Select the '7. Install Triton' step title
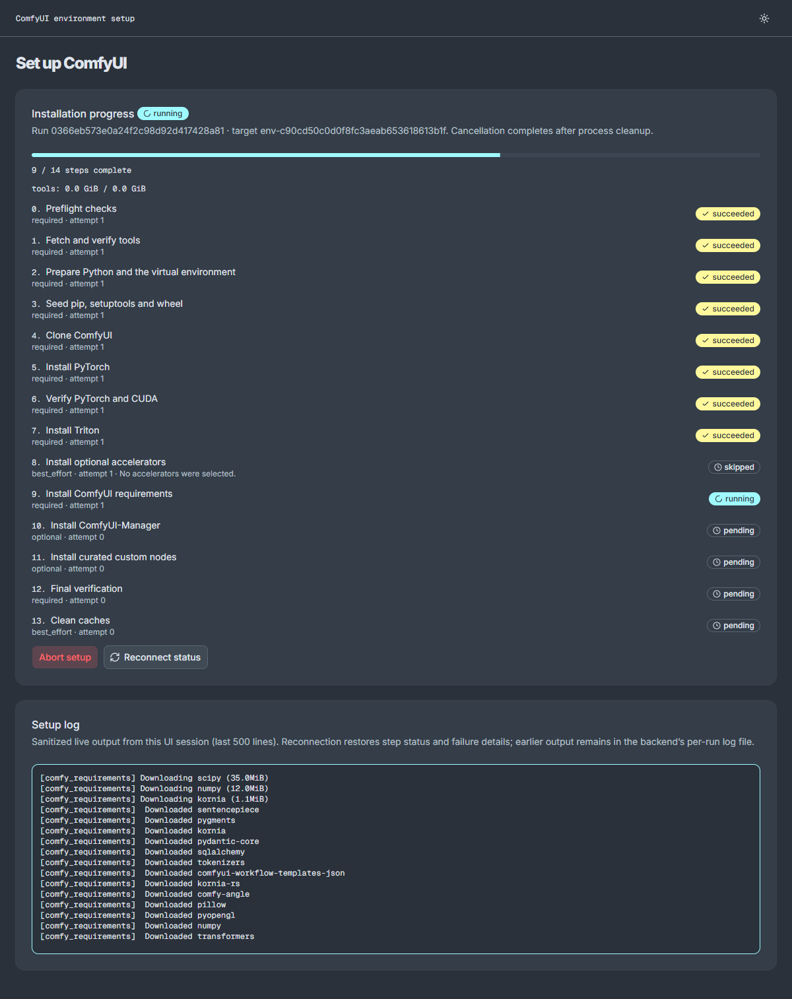Viewport: 792px width, 999px height. (x=65, y=430)
